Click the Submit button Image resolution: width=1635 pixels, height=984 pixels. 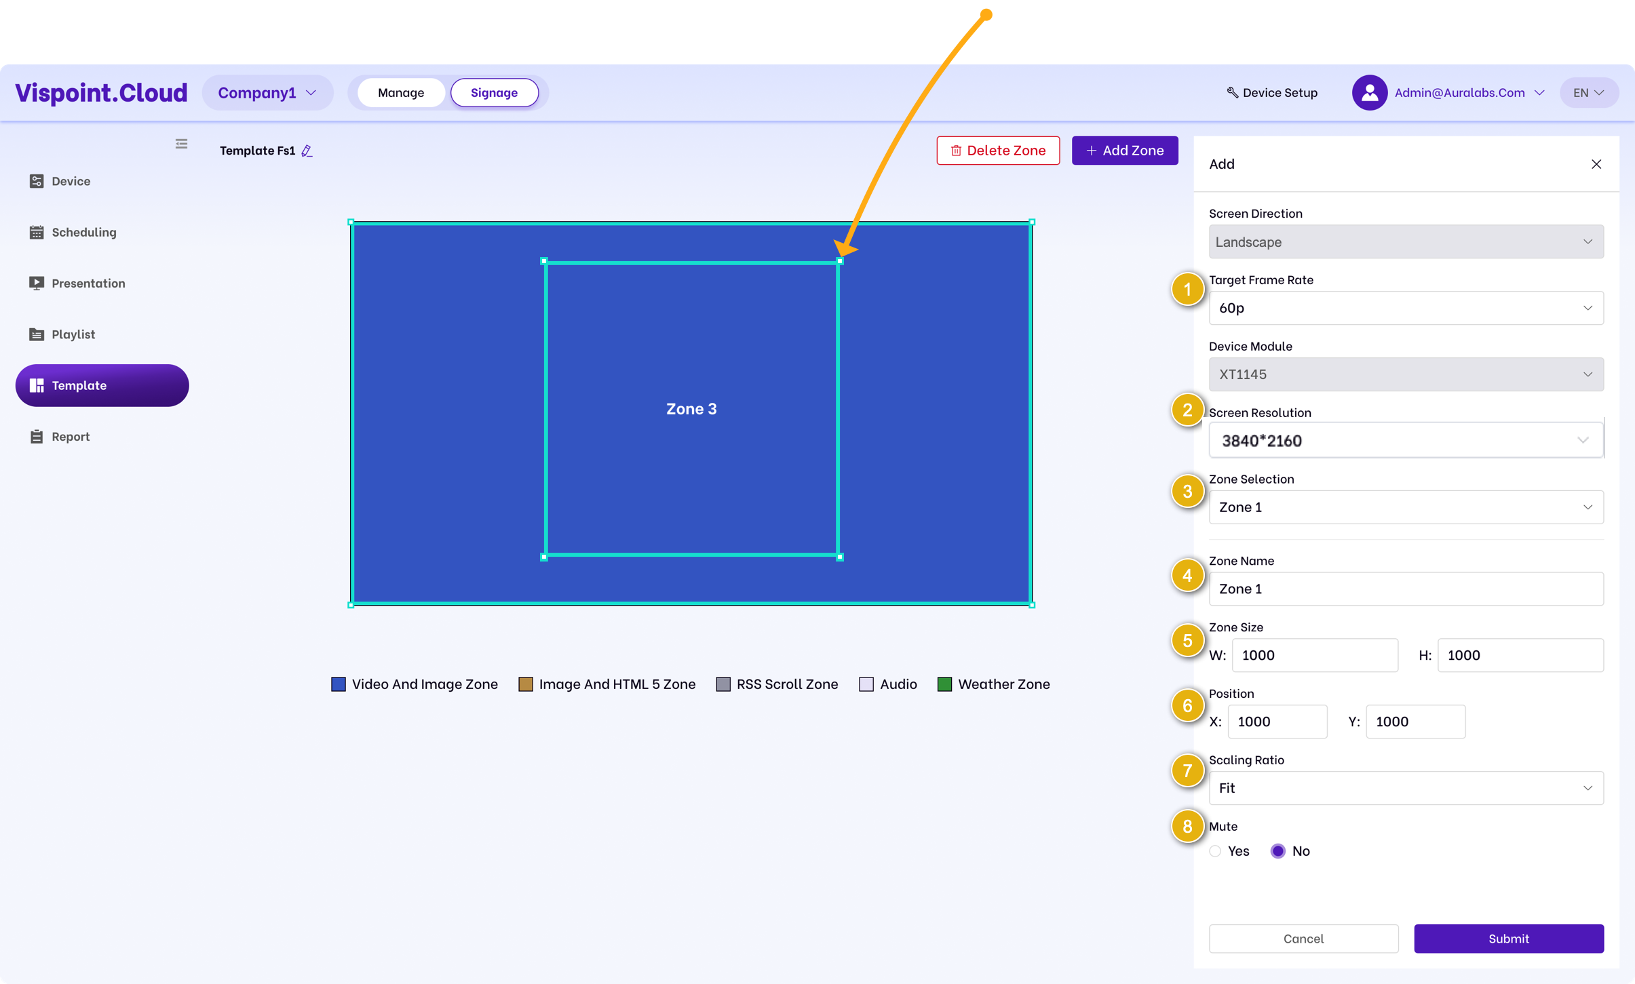(x=1508, y=939)
